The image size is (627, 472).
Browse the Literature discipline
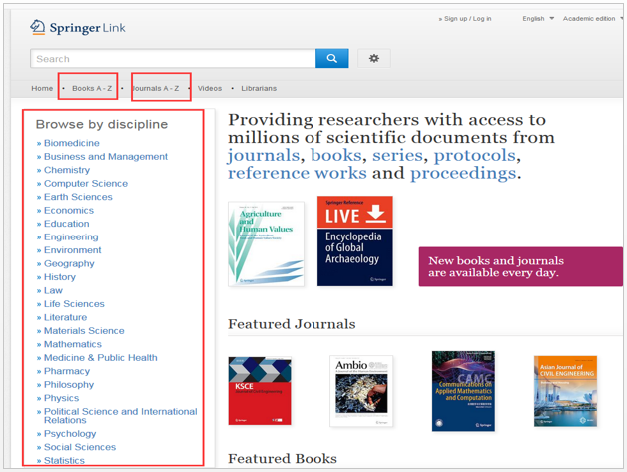tap(65, 317)
